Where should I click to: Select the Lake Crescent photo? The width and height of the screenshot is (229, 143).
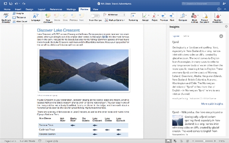click(84, 70)
